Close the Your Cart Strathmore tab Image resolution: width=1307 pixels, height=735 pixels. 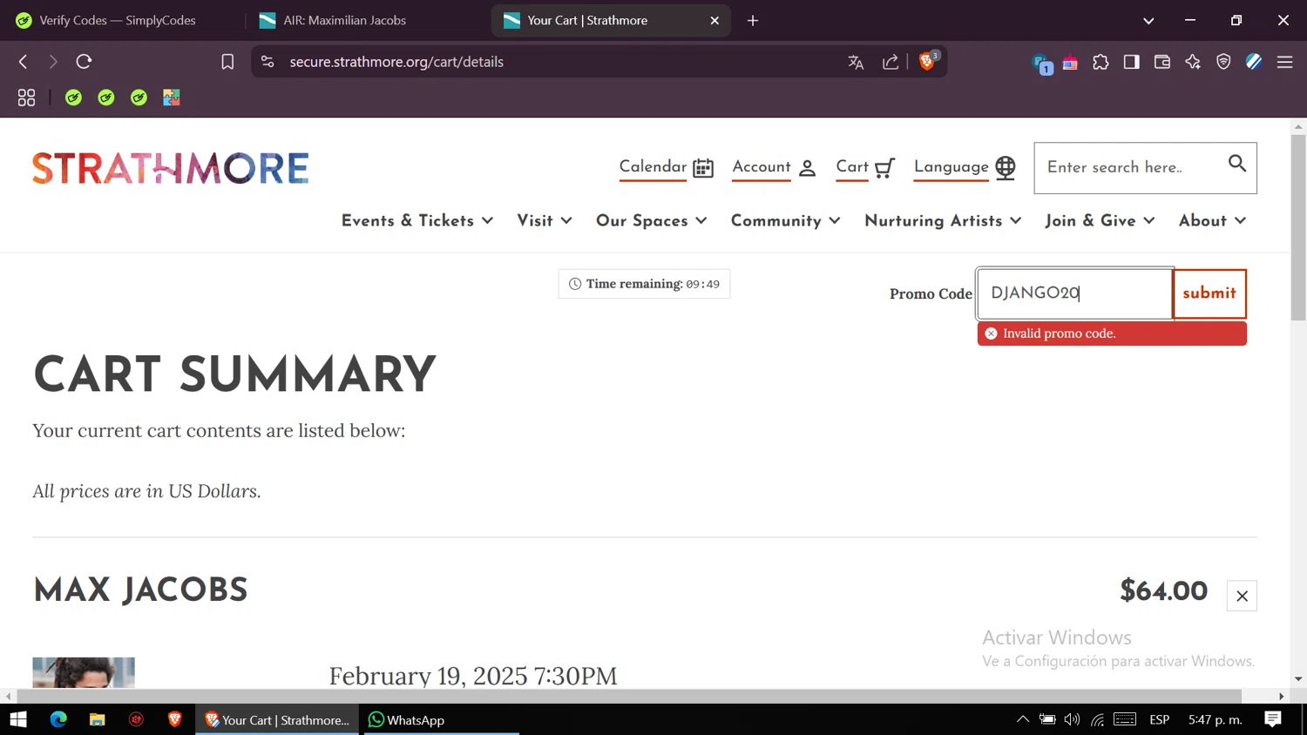[x=714, y=20]
